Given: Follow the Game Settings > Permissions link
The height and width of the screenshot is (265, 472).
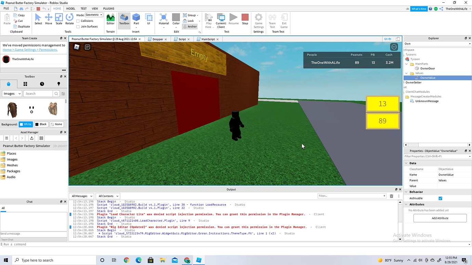Looking at the screenshot, I should pyautogui.click(x=30, y=50).
